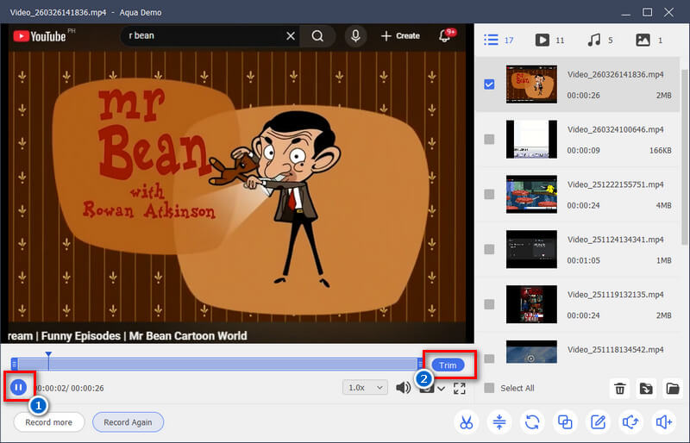Viewport: 690px width, 443px height.
Task: Click middle of the timeline bar
Action: point(217,364)
